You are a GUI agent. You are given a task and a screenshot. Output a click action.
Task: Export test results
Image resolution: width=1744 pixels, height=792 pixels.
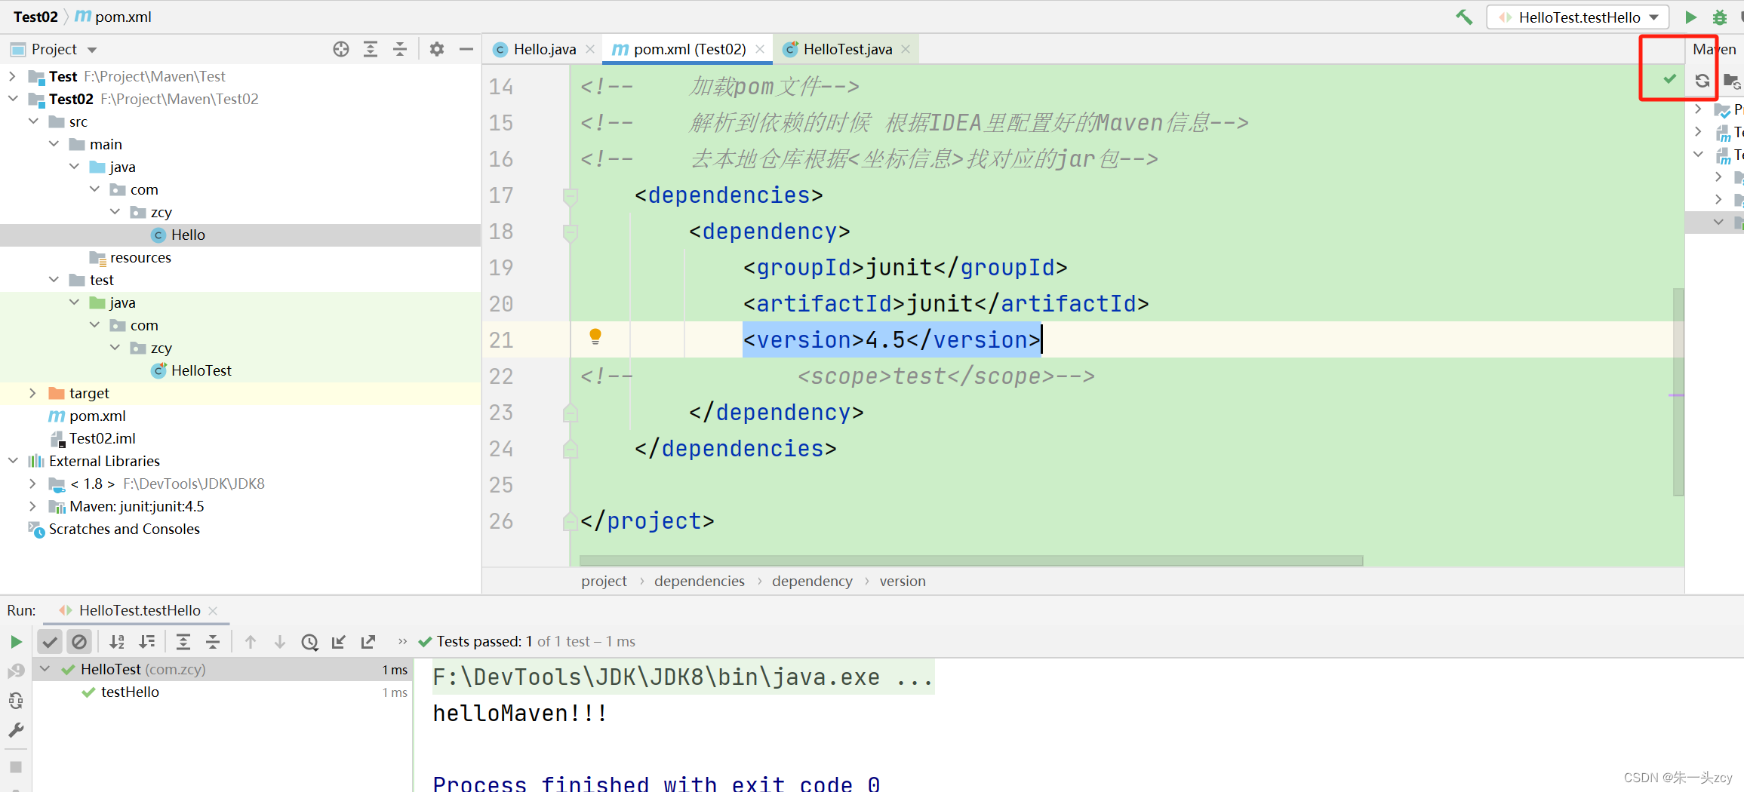368,642
